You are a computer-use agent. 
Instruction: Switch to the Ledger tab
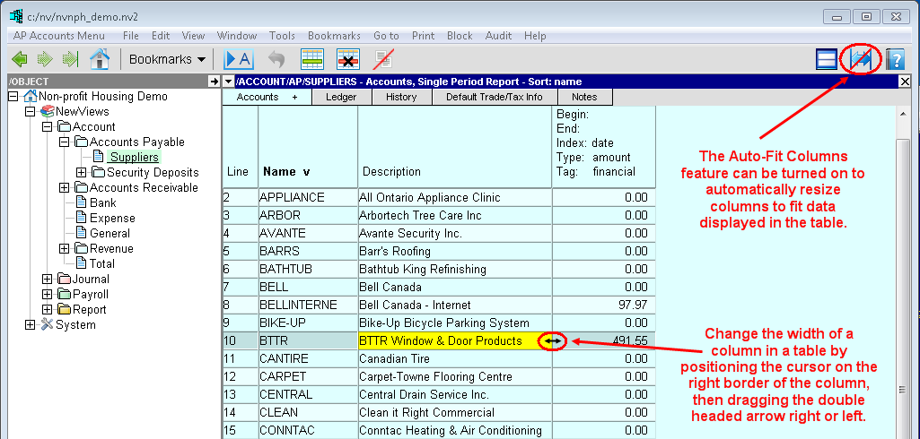[x=341, y=97]
